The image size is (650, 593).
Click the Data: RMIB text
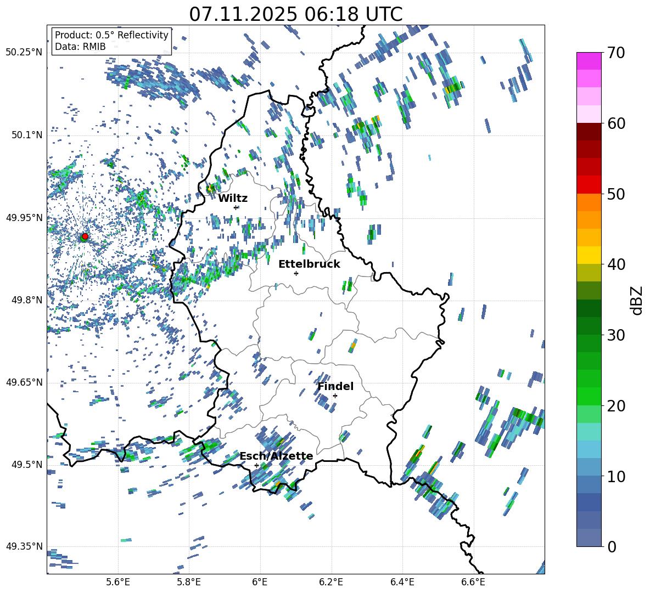pos(80,47)
